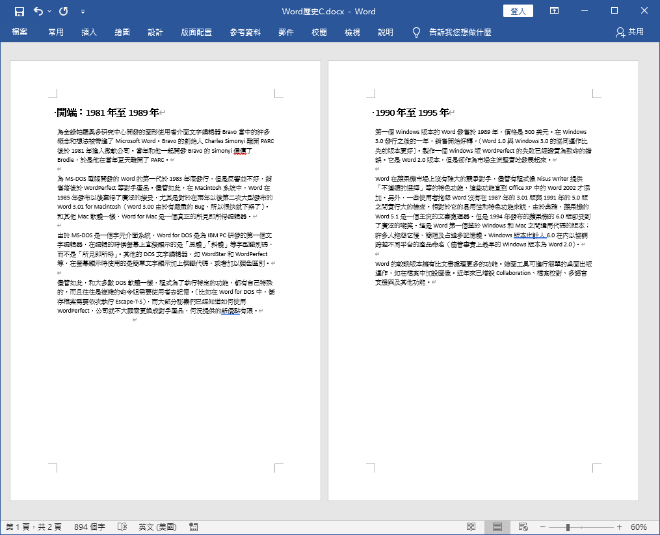Expand Customize Quick Access Toolbar dropdown
This screenshot has width=660, height=535.
(x=83, y=12)
